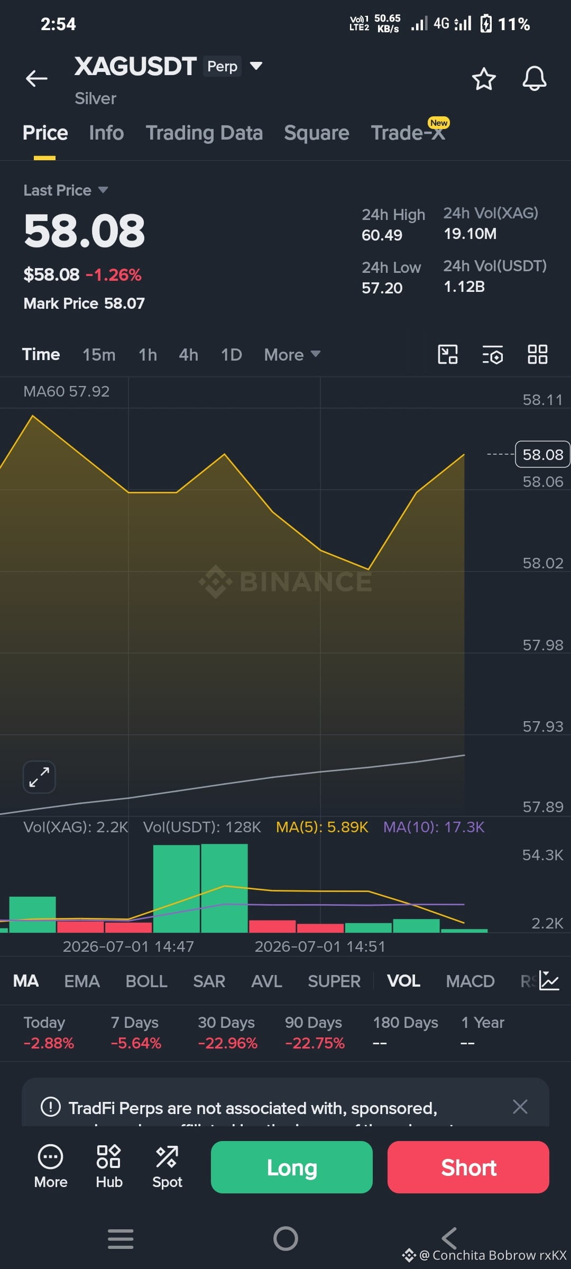Tap Android recent apps button
Viewport: 571px width, 1269px height.
(x=121, y=1238)
